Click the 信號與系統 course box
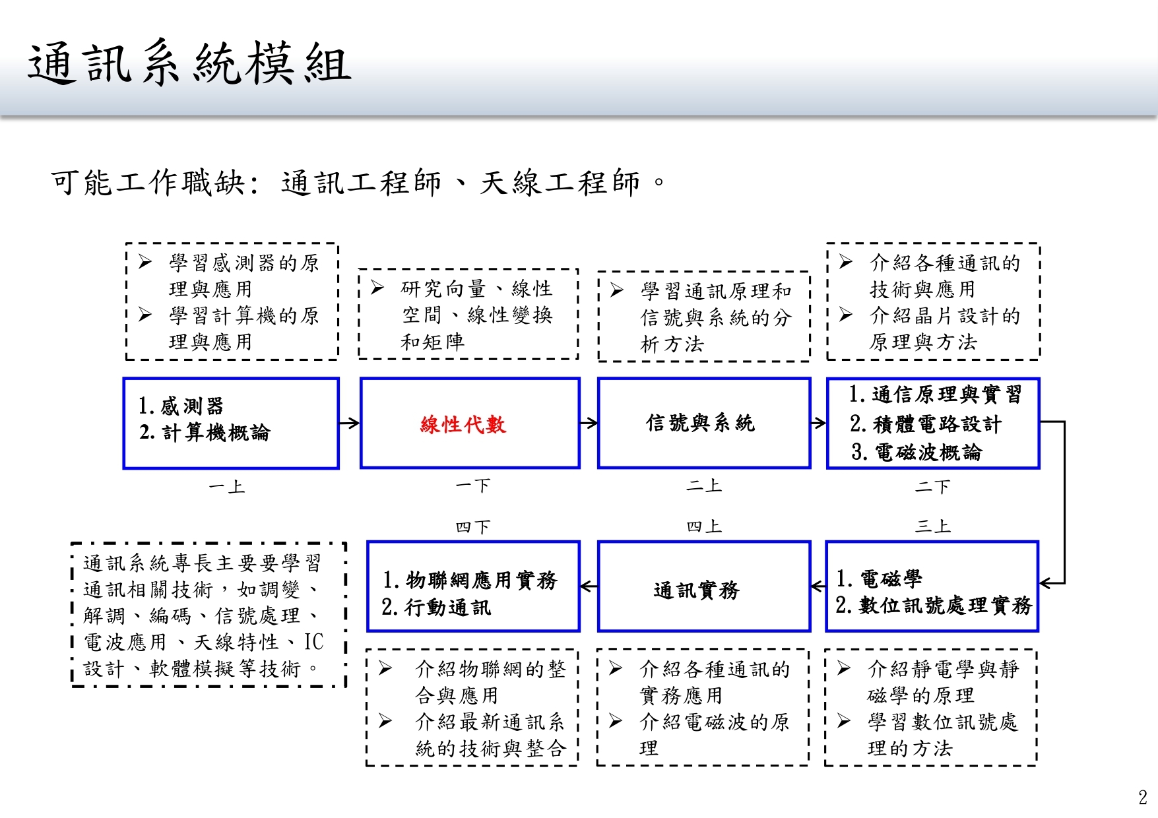Image resolution: width=1158 pixels, height=818 pixels. [x=703, y=424]
